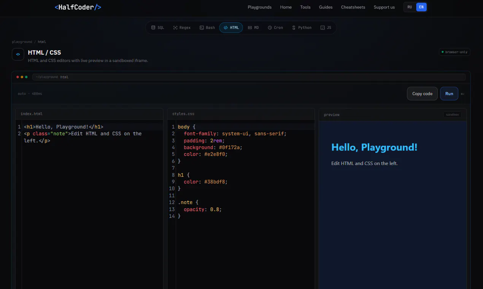Open the Tools menu item
Viewport: 483px width, 289px height.
point(305,7)
